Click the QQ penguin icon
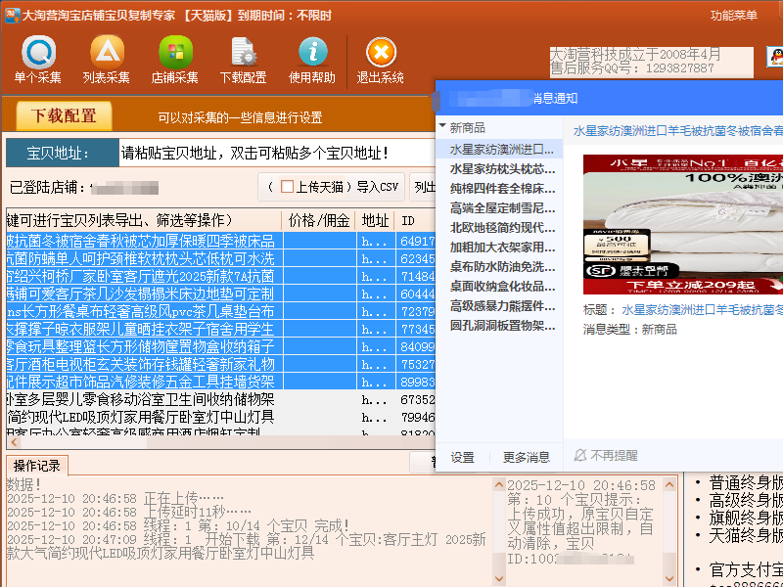Image resolution: width=783 pixels, height=587 pixels. (x=773, y=58)
